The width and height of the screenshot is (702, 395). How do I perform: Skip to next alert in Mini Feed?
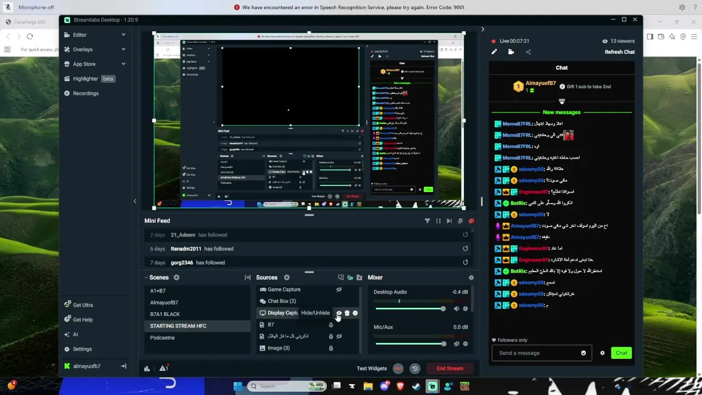449,221
